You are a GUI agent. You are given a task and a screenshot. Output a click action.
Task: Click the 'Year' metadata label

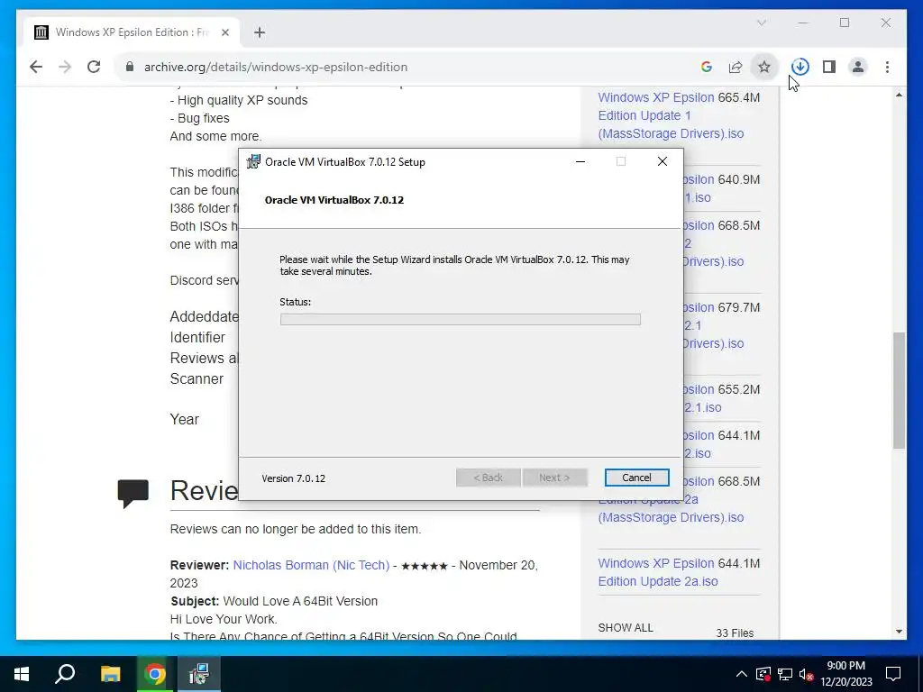point(185,420)
